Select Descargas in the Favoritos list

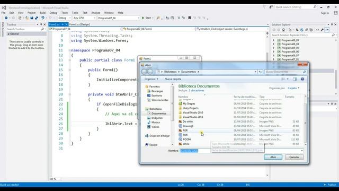coord(157,91)
